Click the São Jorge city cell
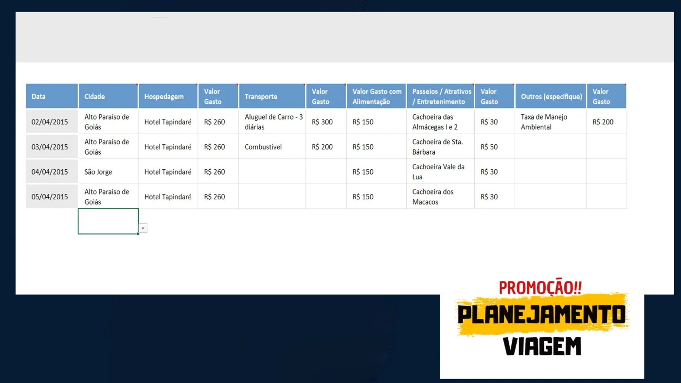681x383 pixels. [x=108, y=172]
